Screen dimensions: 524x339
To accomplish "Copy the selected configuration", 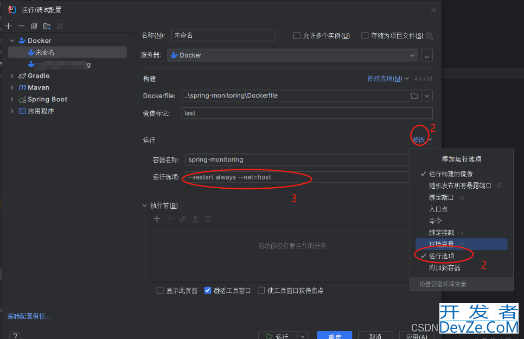I will tap(34, 26).
